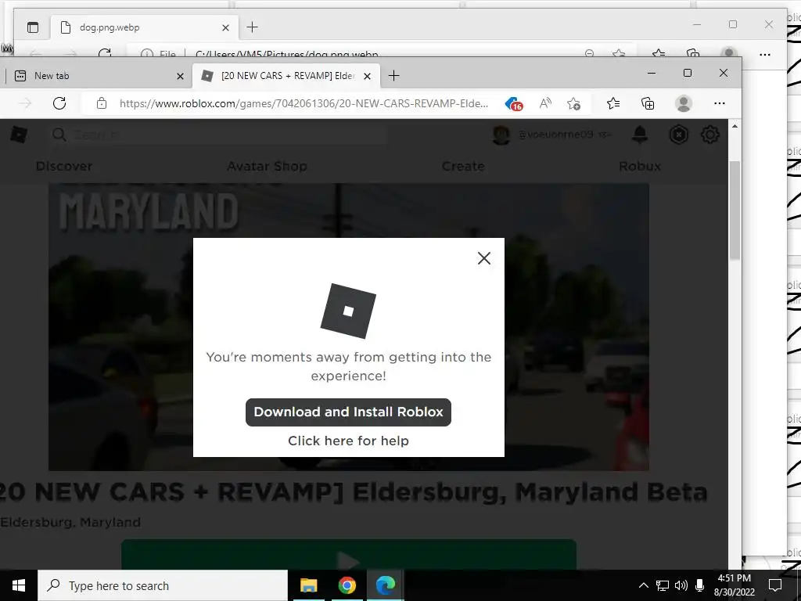Open new tab in back Edge window
This screenshot has width=801, height=601.
[252, 27]
